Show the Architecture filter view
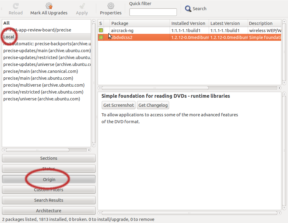The image size is (288, 223). pos(49,211)
